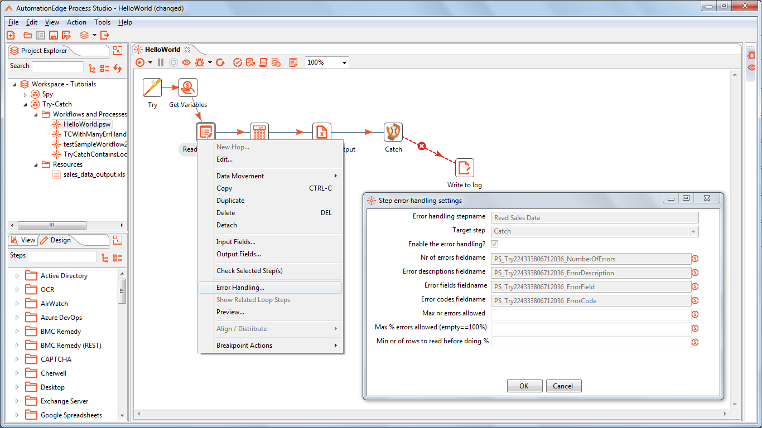This screenshot has height=428, width=762.
Task: Click the Generate SQL icon in canvas toolbar
Action: click(263, 62)
